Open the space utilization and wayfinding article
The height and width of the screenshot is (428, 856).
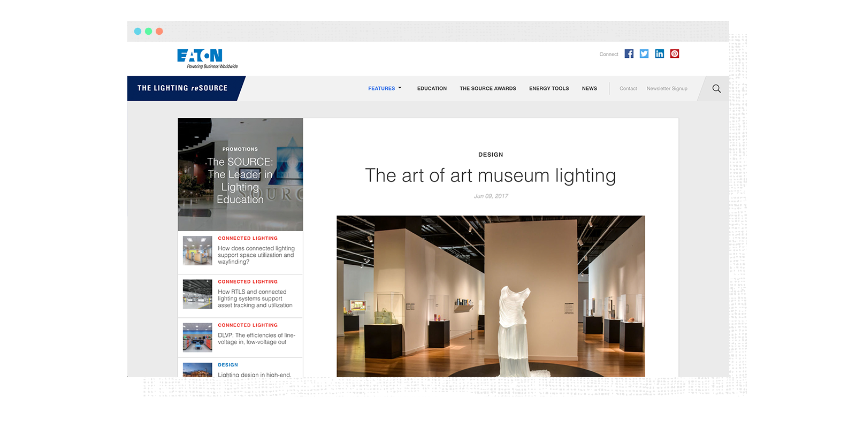point(256,255)
